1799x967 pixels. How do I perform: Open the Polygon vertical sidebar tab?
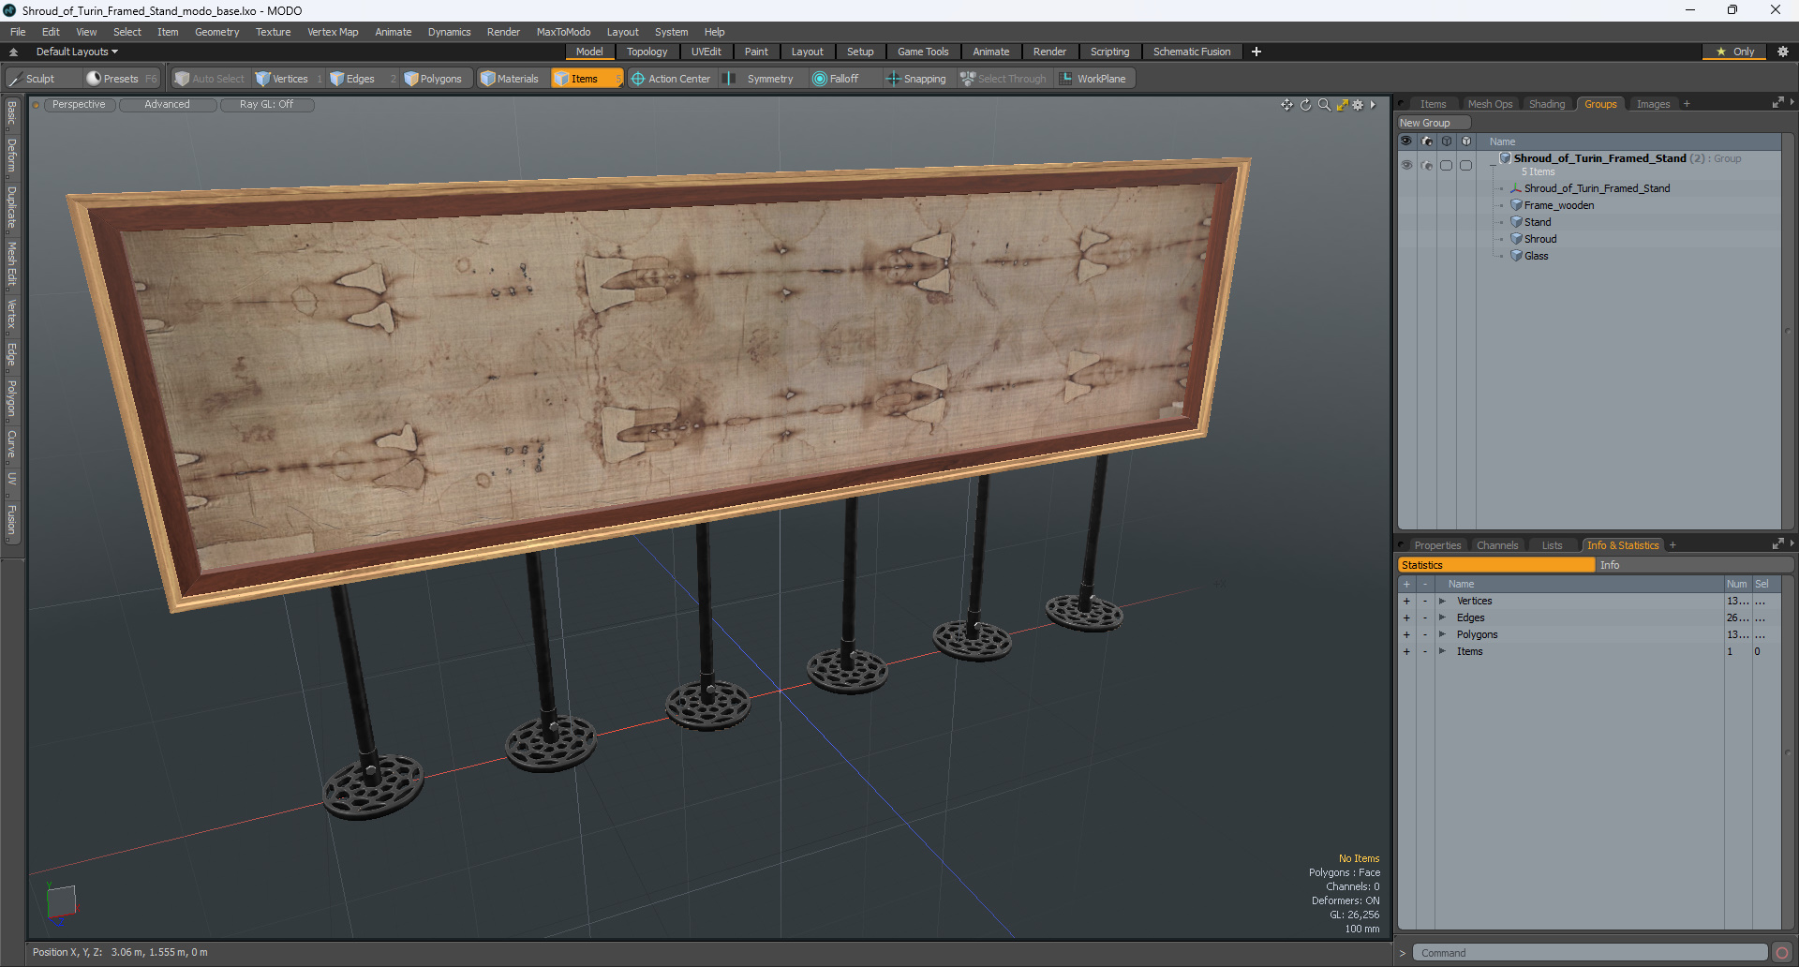tap(12, 398)
